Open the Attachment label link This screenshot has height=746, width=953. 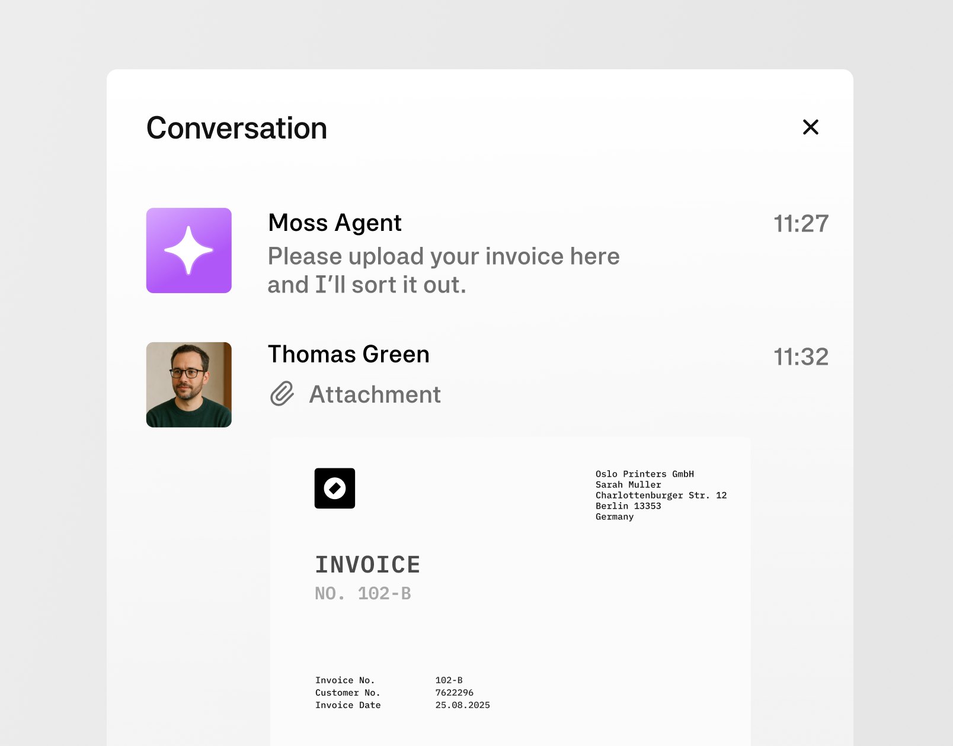(x=374, y=394)
